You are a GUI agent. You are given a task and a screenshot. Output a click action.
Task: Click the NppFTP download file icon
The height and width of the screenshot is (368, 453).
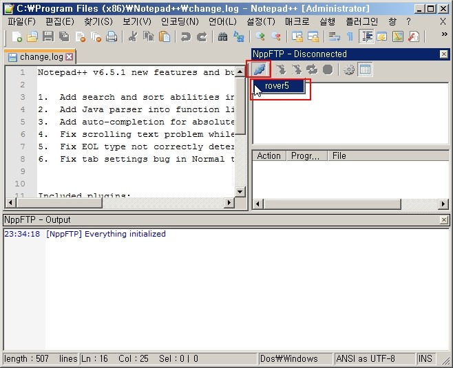[x=281, y=69]
